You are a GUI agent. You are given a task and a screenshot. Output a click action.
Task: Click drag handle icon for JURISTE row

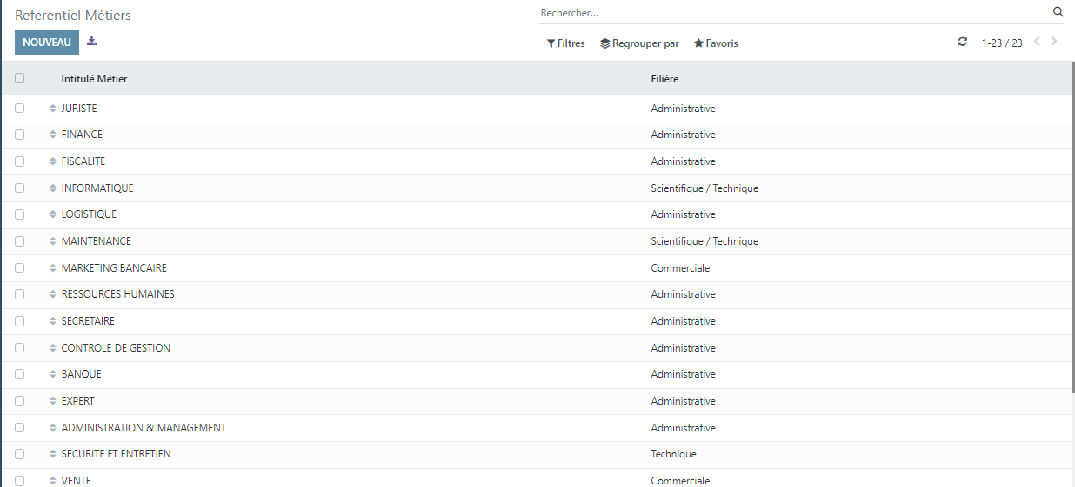[x=52, y=109]
